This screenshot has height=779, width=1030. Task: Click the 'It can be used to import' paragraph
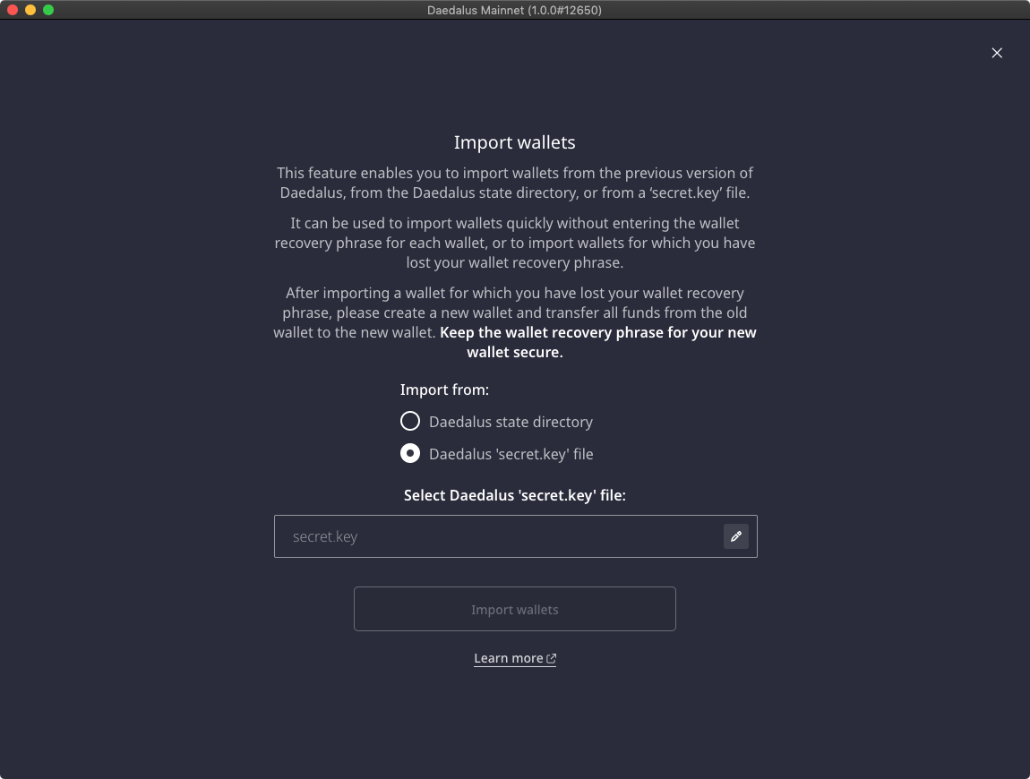point(515,243)
